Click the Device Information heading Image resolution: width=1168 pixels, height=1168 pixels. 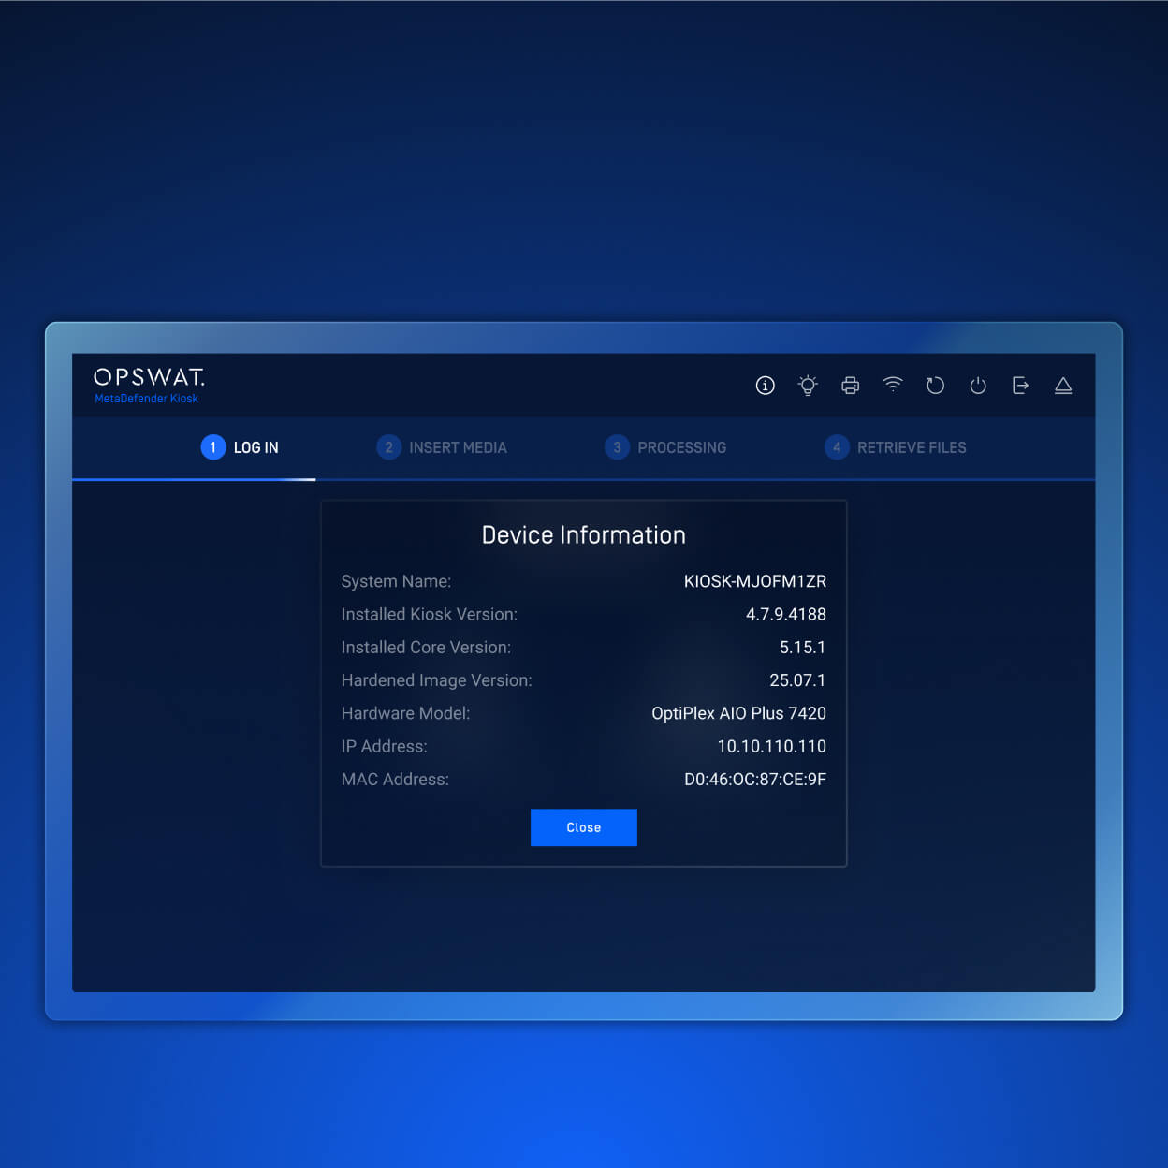coord(583,535)
